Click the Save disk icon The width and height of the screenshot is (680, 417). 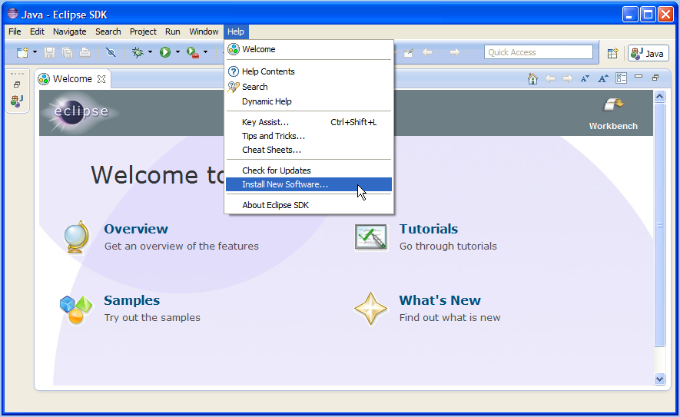click(49, 52)
